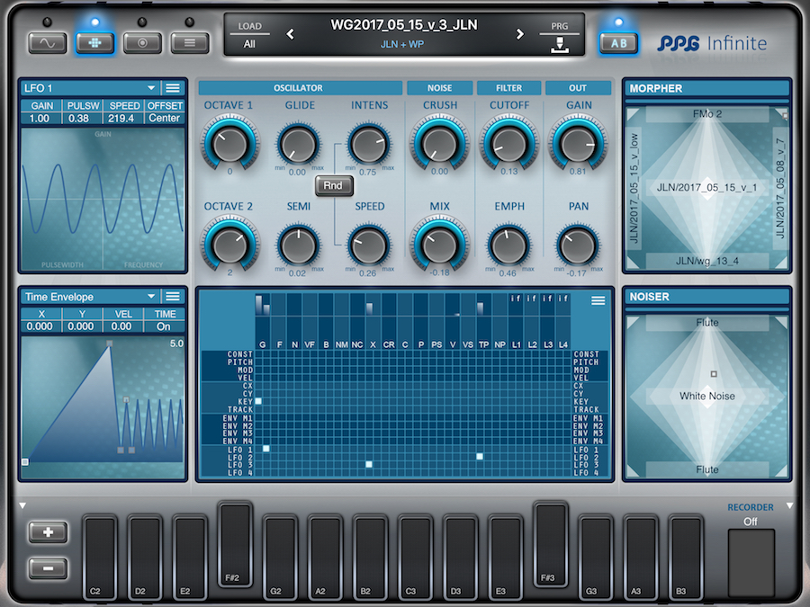The image size is (810, 607).
Task: Click the PRG save program icon
Action: [x=559, y=44]
